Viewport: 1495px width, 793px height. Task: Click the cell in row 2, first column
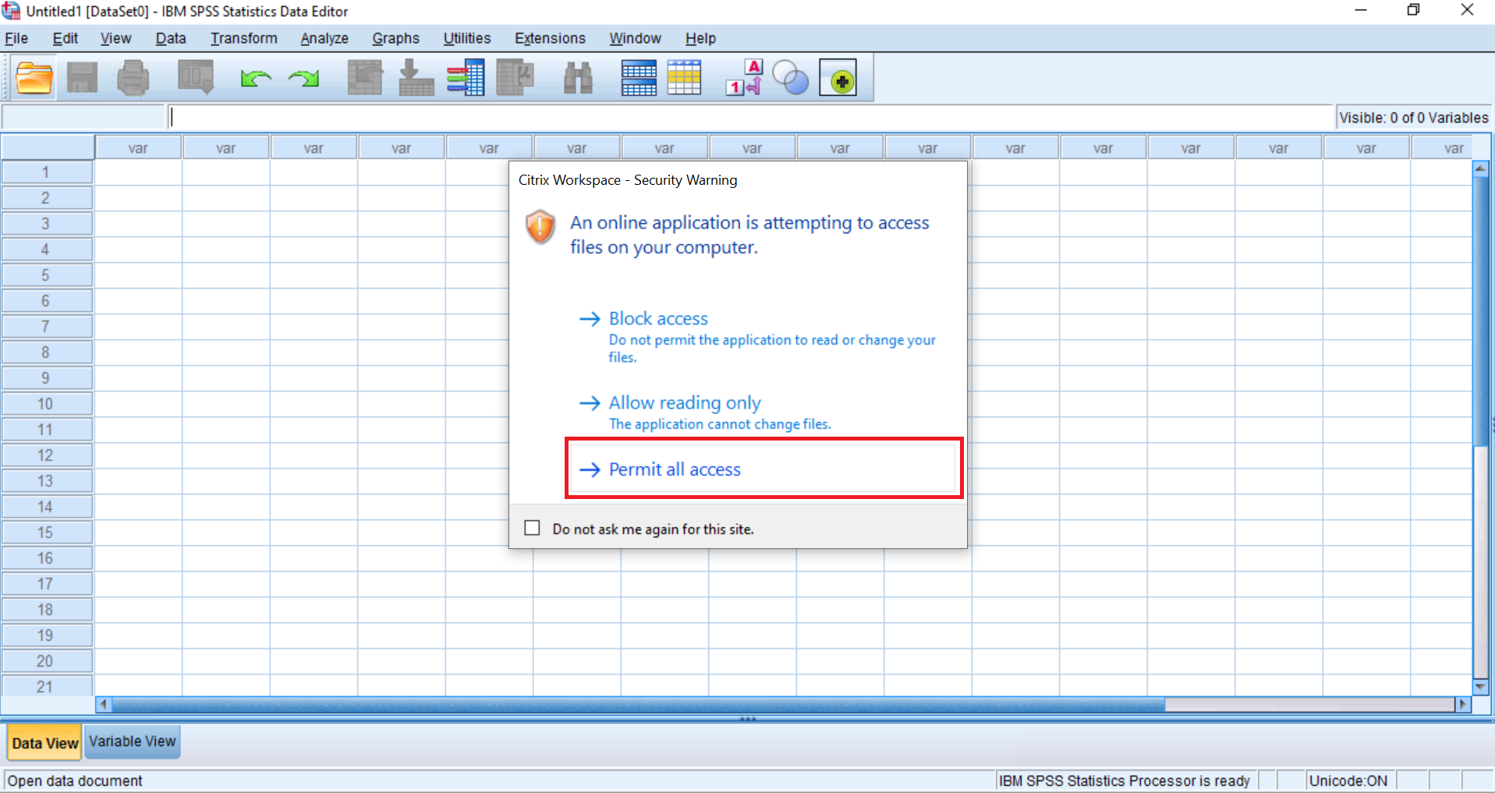coord(138,198)
